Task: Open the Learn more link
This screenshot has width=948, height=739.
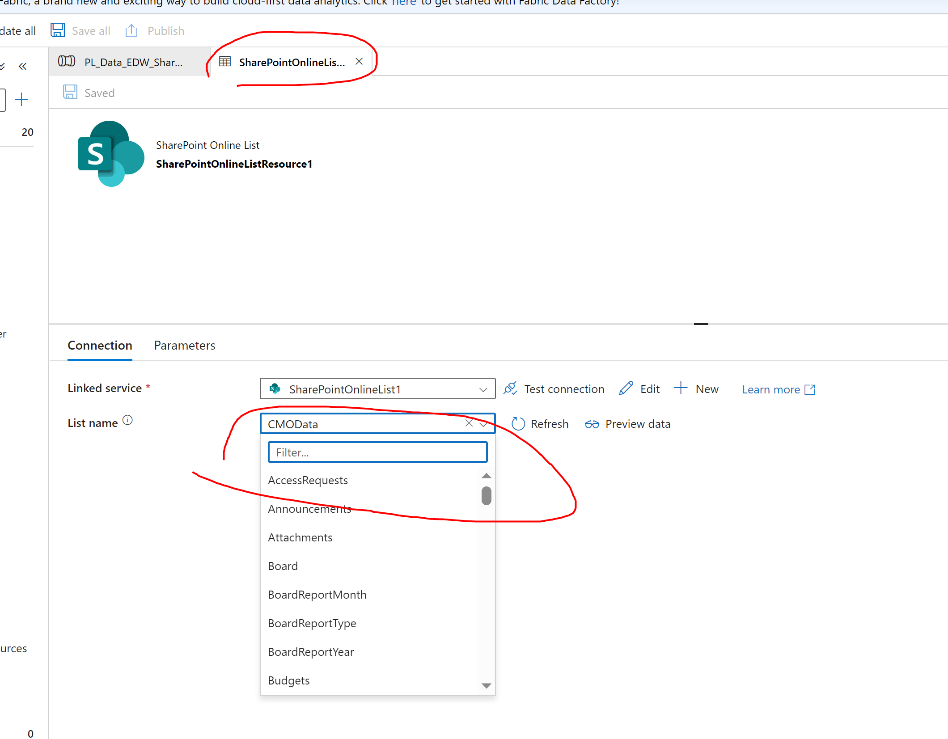Action: [771, 389]
